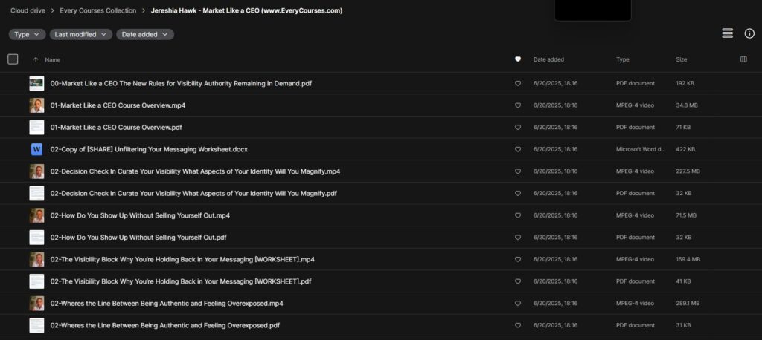Image resolution: width=762 pixels, height=340 pixels.
Task: Select file name 01-Market Like a CEO Course Overview.mp4
Action: pos(118,105)
